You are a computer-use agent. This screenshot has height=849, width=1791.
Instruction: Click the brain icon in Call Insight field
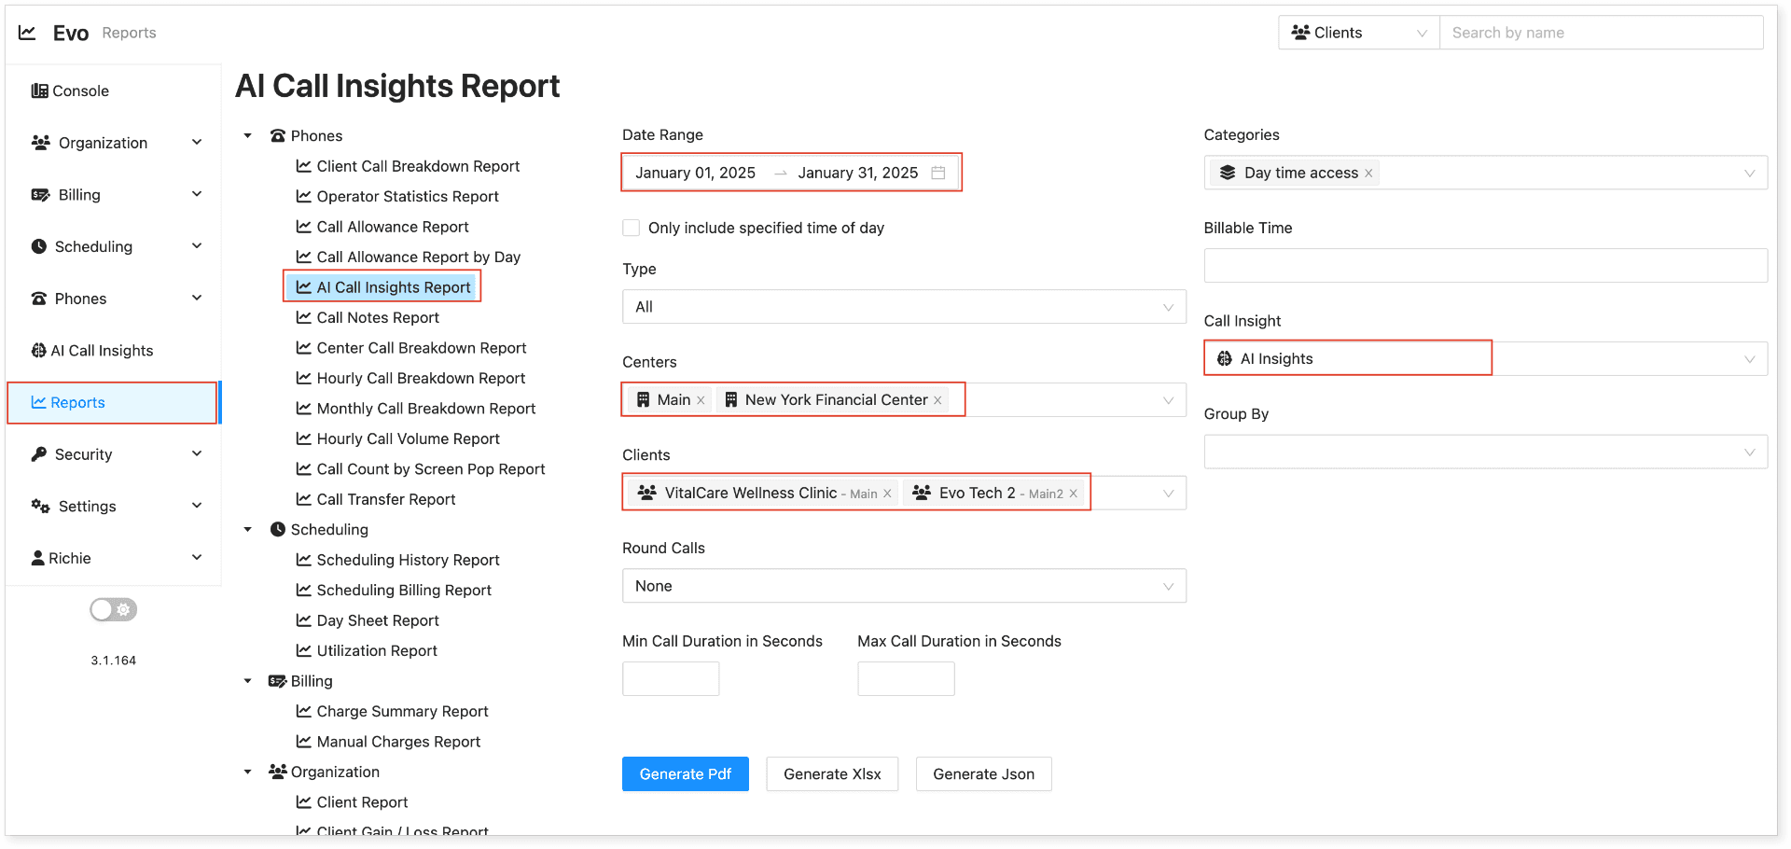1225,359
